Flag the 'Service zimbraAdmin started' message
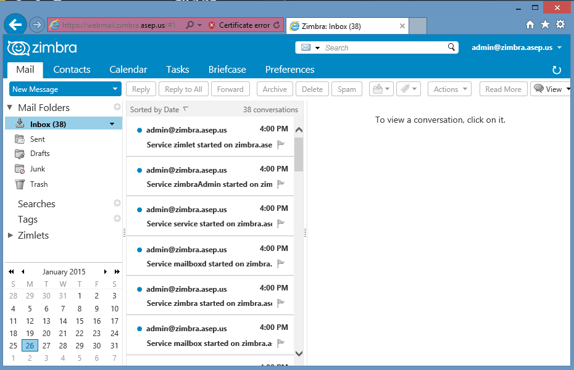 point(281,184)
